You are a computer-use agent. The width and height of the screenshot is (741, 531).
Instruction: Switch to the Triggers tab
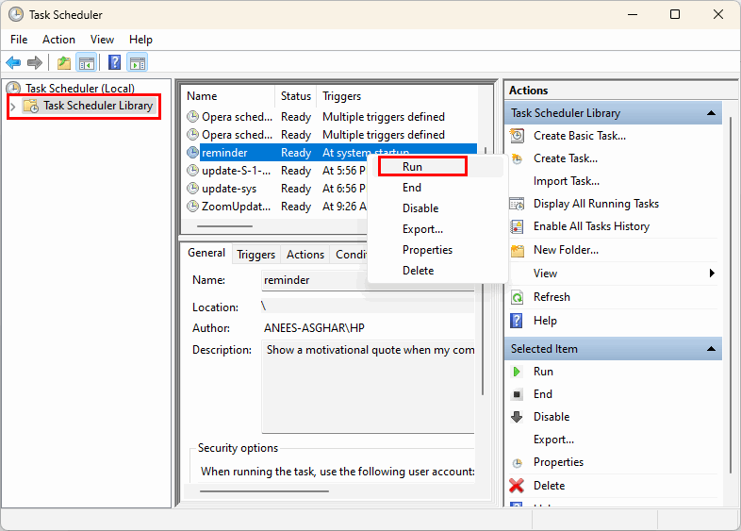255,255
